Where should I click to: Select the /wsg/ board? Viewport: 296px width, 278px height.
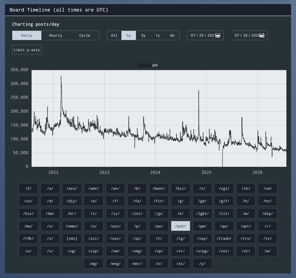pos(115,264)
